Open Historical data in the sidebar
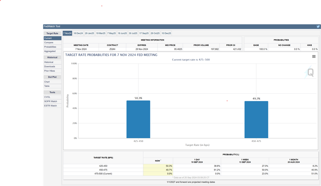This screenshot has width=321, height=186. pos(49,62)
